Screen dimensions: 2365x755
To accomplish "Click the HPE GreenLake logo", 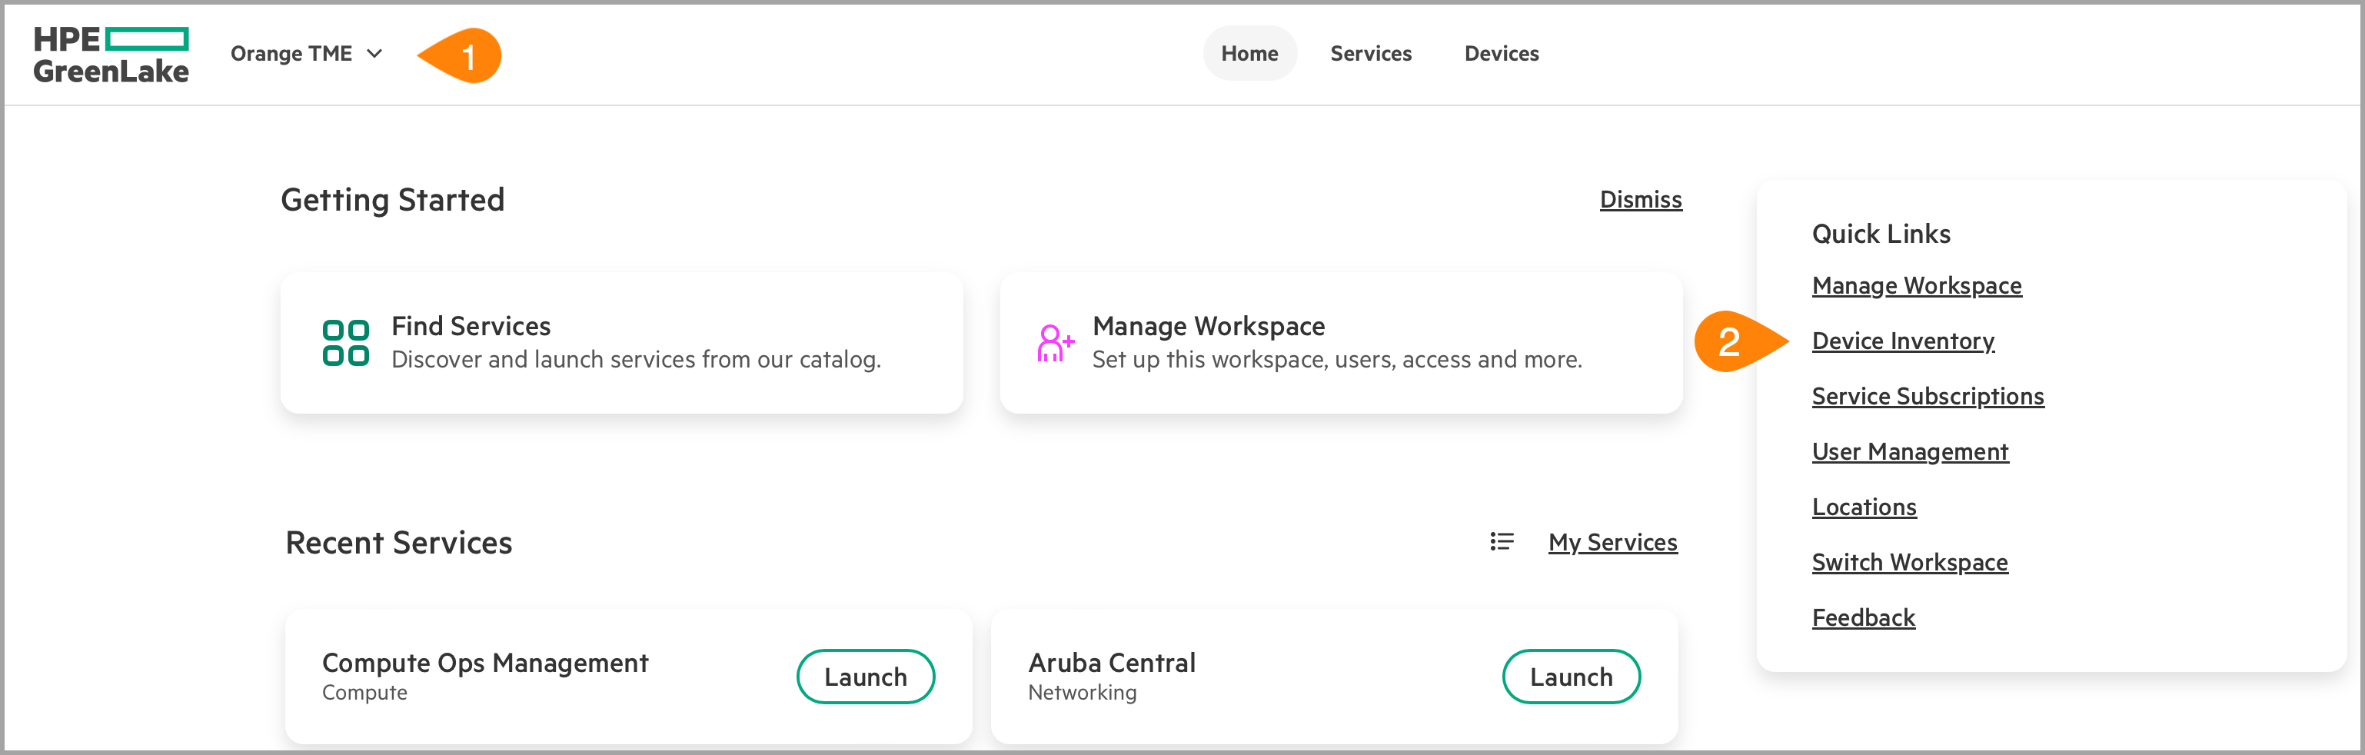I will pos(111,54).
